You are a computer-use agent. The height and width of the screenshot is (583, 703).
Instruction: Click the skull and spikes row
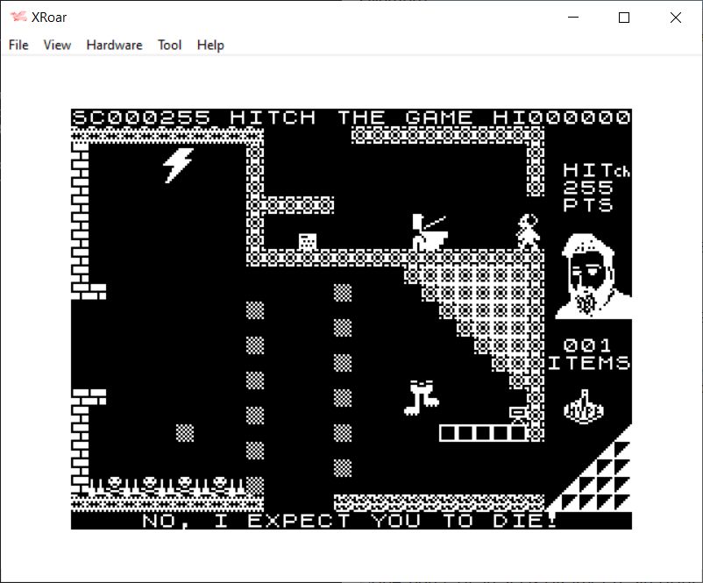165,485
